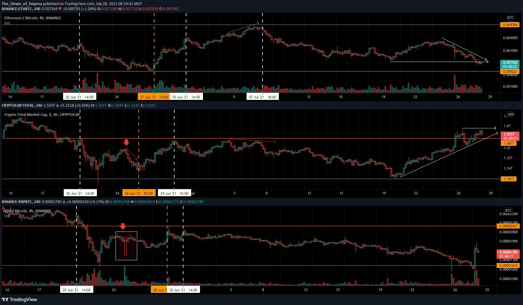This screenshot has width=523, height=305.
Task: Click The_Clown_of_Smyrna publisher name
Action: tap(22, 4)
